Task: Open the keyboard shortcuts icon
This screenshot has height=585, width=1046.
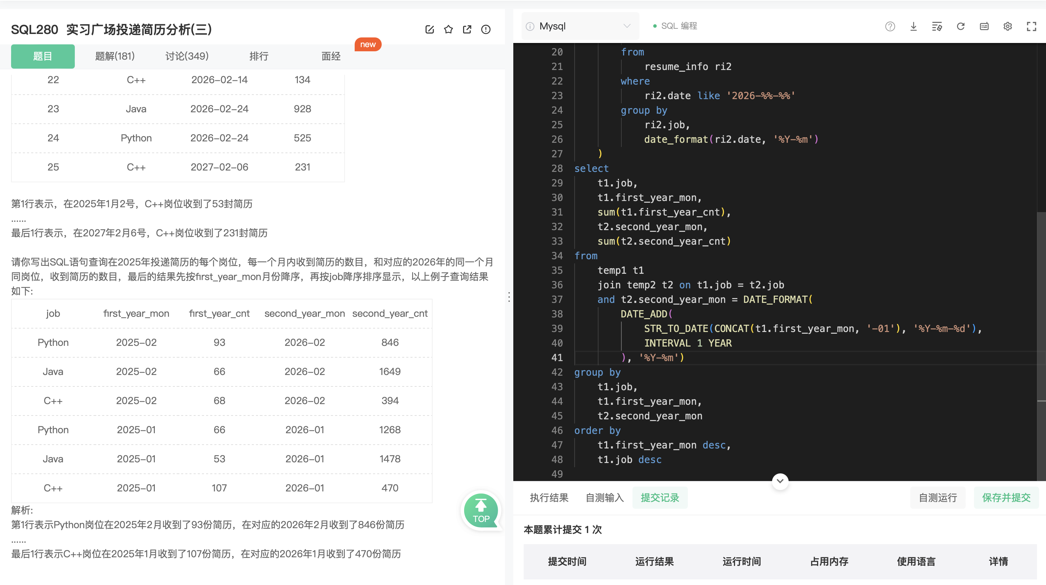Action: [x=984, y=26]
